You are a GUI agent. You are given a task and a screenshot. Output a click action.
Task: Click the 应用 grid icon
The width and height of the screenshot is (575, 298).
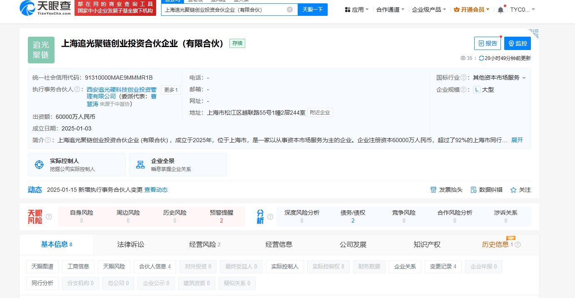(347, 10)
